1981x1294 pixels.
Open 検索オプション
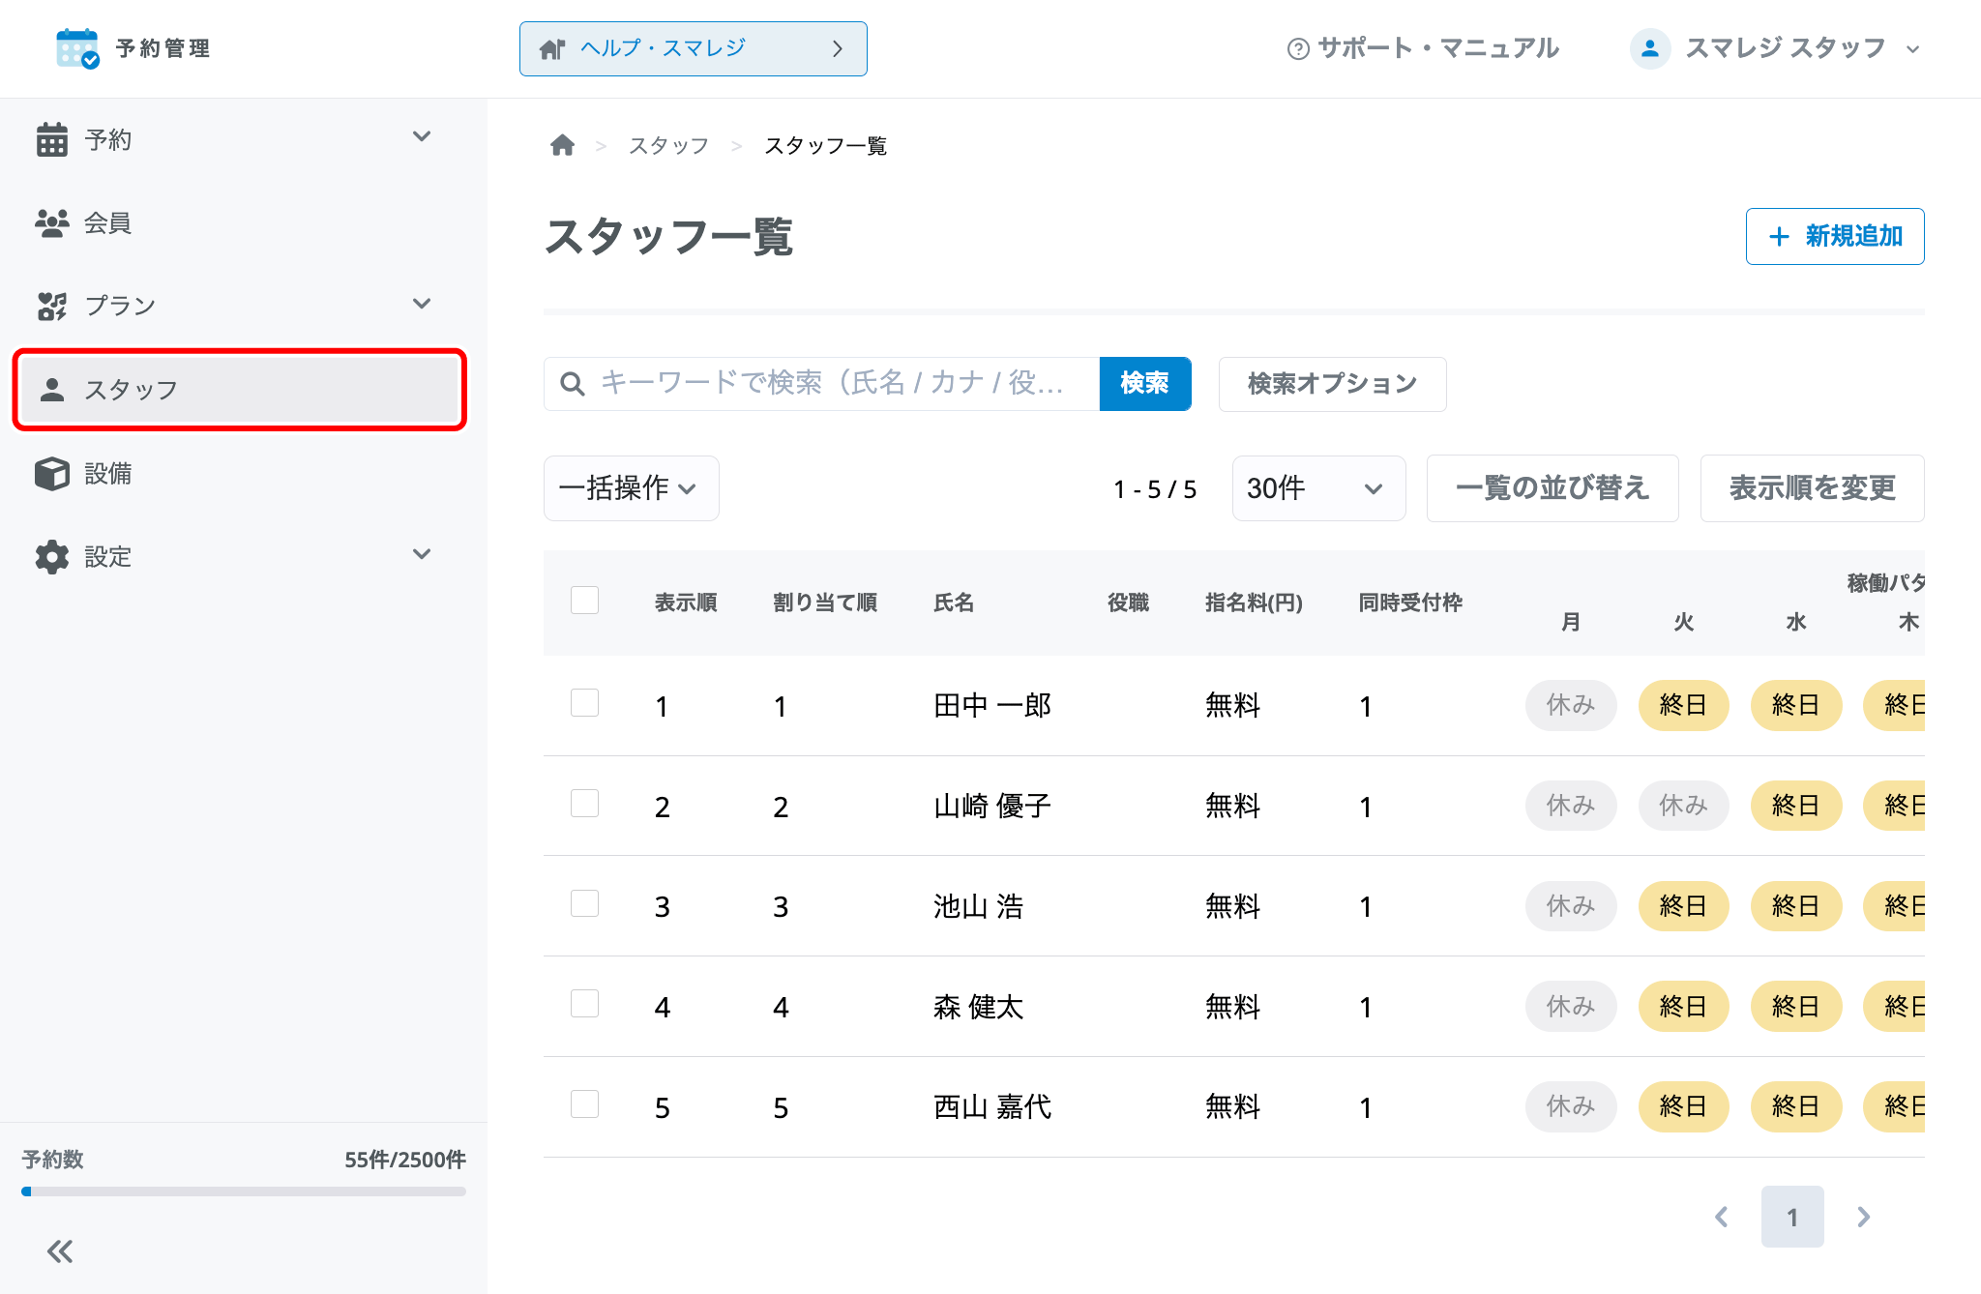click(1332, 384)
